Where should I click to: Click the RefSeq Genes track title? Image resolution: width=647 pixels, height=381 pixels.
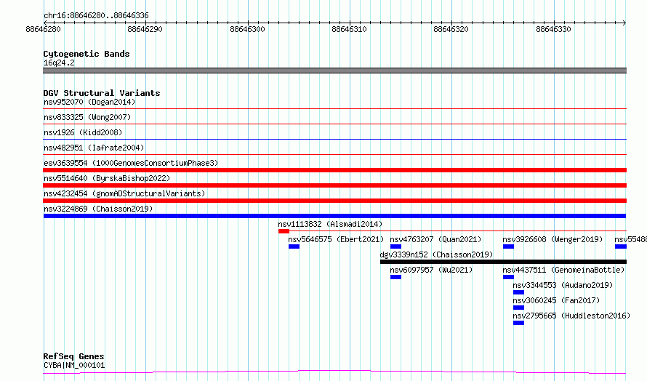point(73,356)
